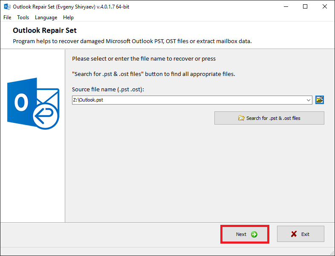Open the Help menu
Screen dimensions: 335x256
point(68,17)
